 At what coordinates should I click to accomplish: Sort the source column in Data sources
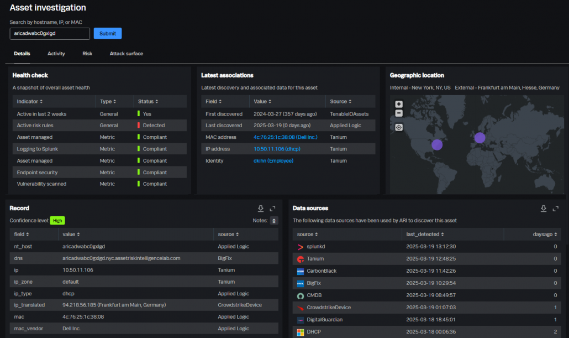click(x=305, y=234)
